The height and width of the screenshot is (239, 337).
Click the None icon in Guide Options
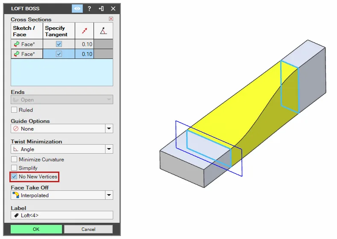[x=16, y=128]
